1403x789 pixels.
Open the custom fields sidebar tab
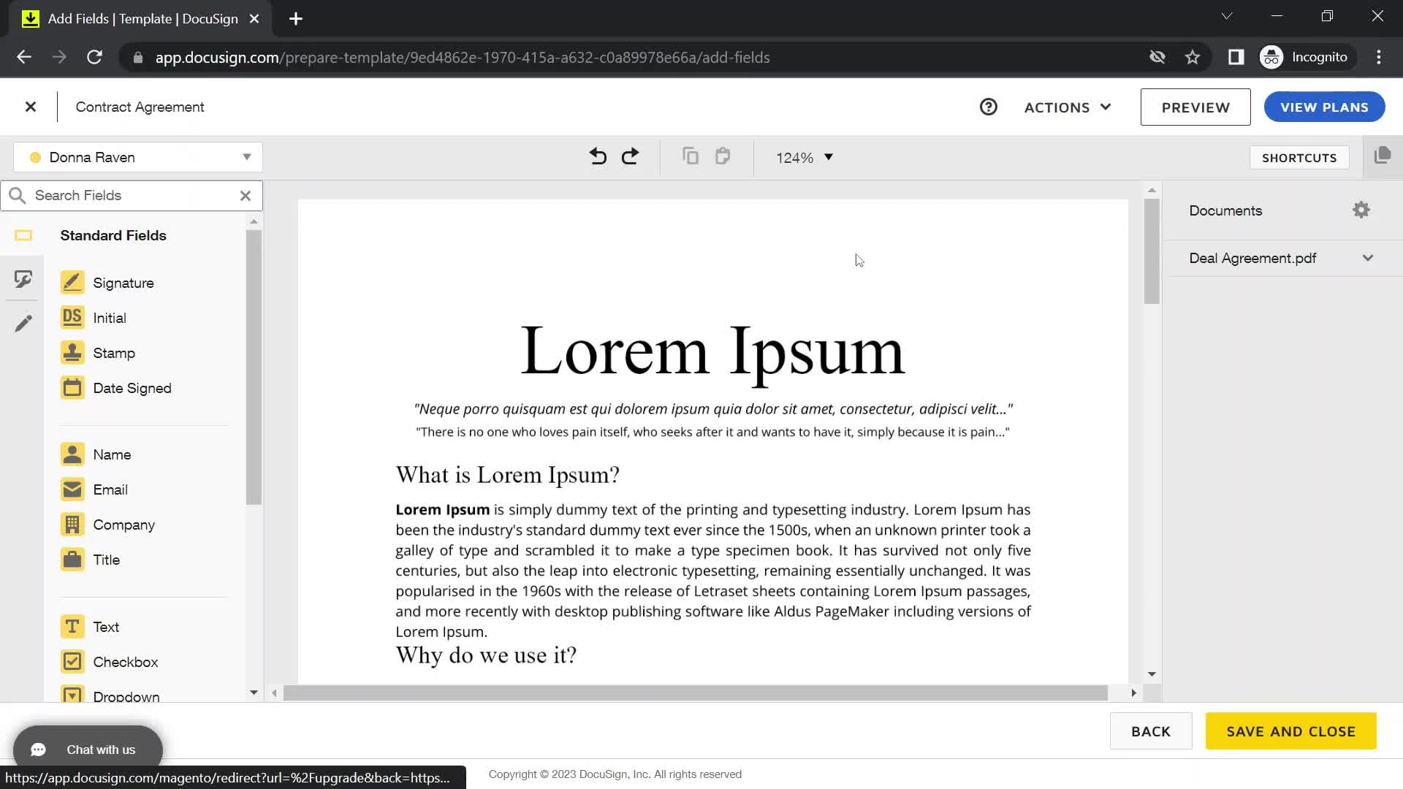coord(23,279)
